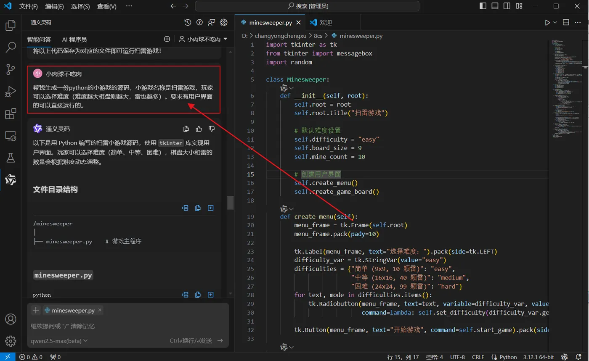The height and width of the screenshot is (361, 589).
Task: Like the Tongyi Lingma answer
Action: pos(199,129)
